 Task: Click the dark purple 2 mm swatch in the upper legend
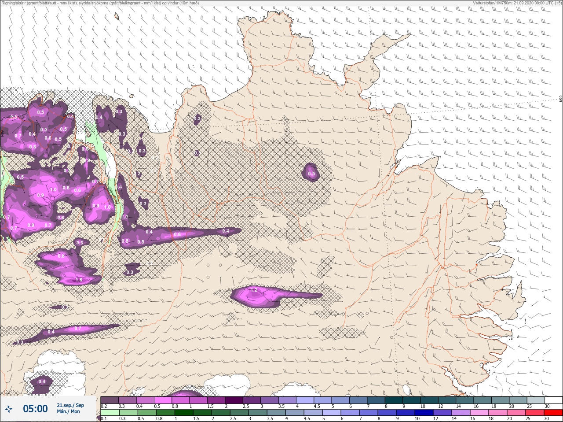[234, 400]
